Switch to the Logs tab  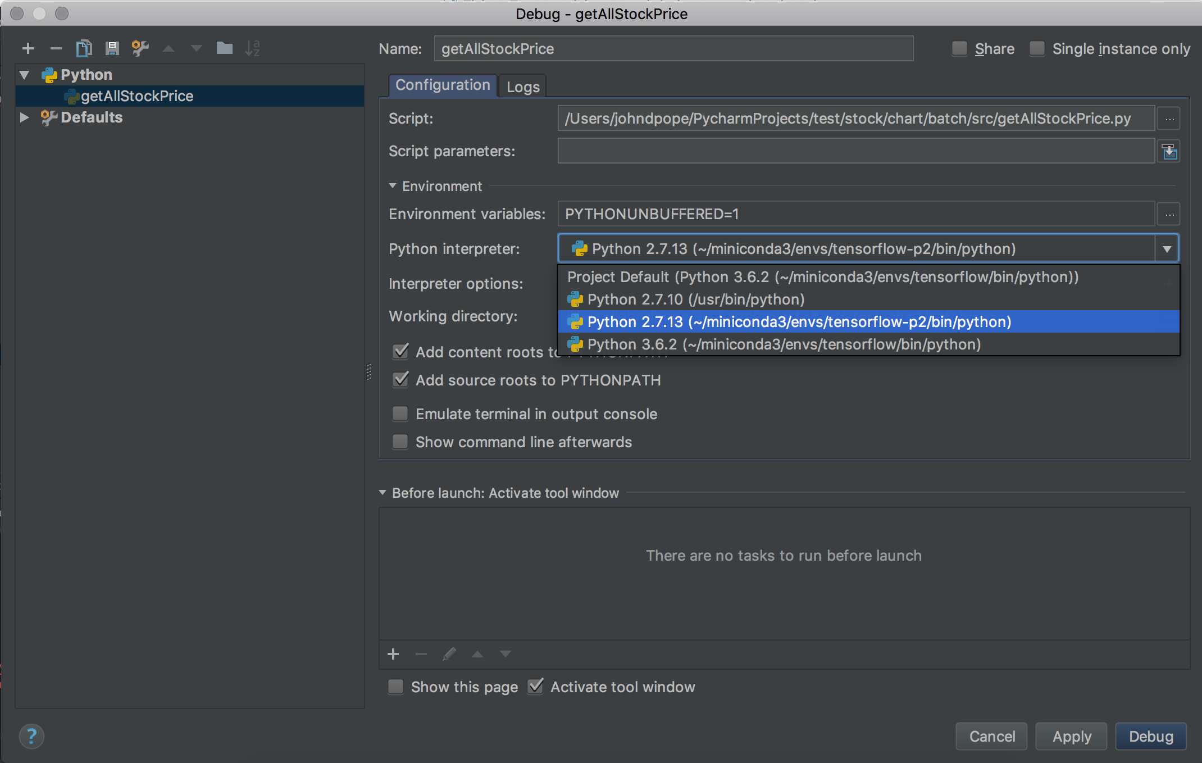coord(522,87)
